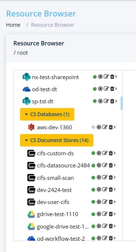Expand the cifs-custom-ds row arrow
Viewport: 136px width, 252px height.
tap(115, 153)
